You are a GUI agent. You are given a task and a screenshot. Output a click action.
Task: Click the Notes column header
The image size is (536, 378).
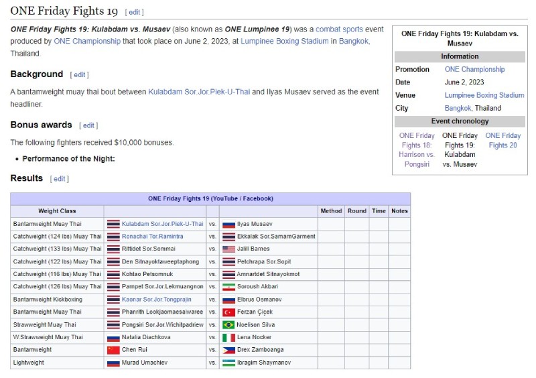pos(399,211)
